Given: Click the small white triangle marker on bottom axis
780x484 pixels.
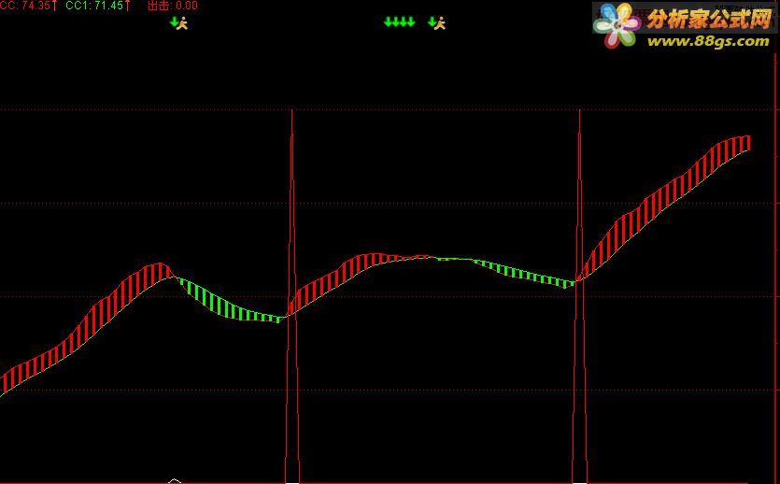Looking at the screenshot, I should click(175, 480).
